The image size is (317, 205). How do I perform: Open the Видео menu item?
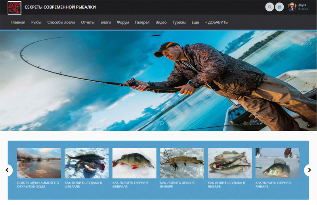pos(161,22)
